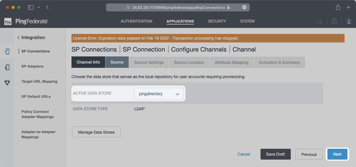Open the Active Data Store dropdown

coord(159,94)
